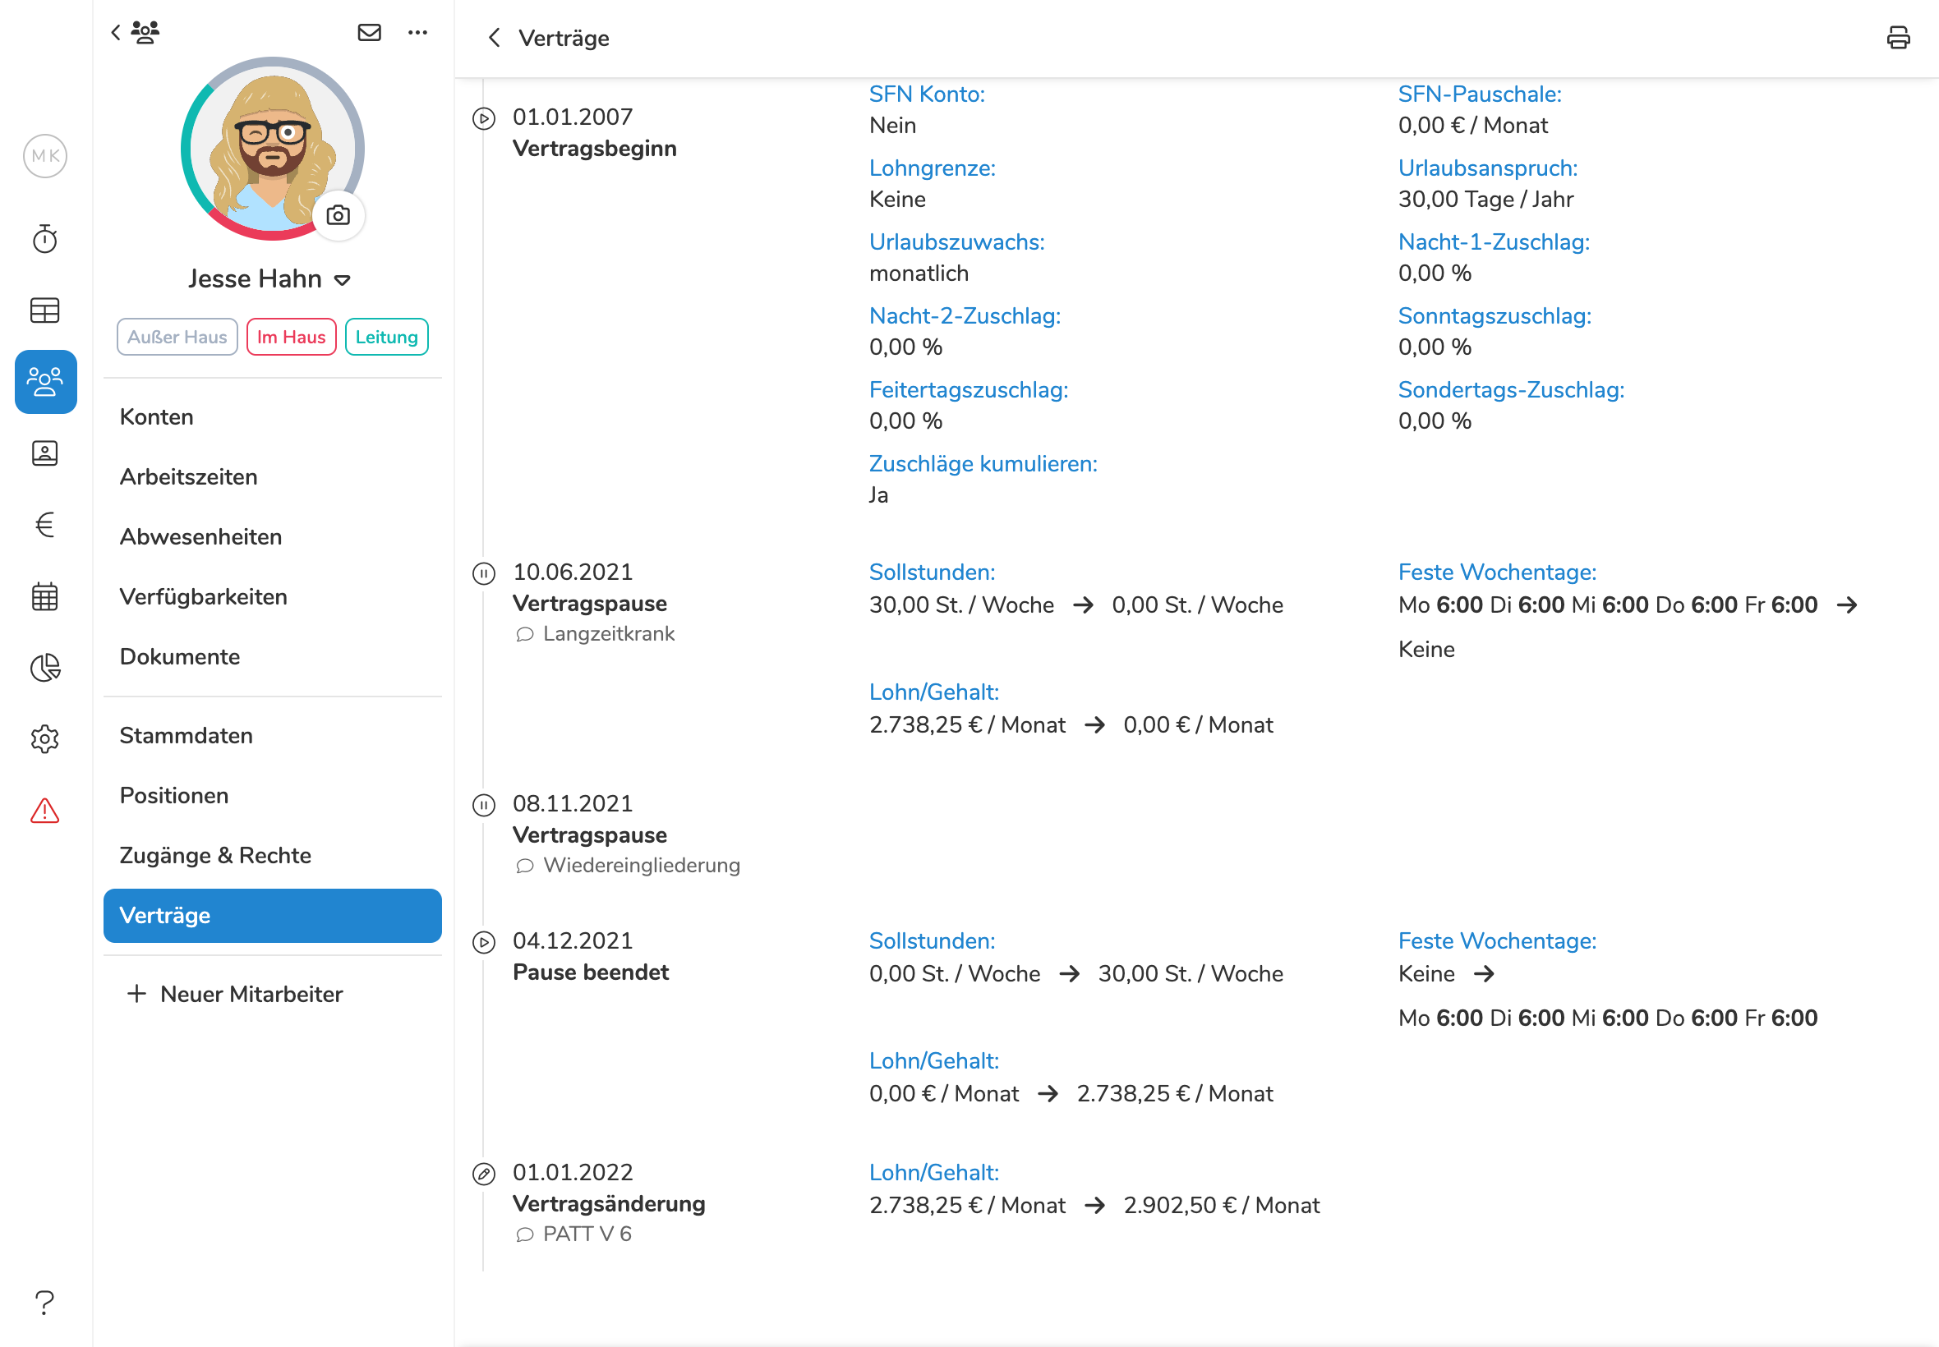This screenshot has width=1939, height=1347.
Task: Click the printer icon
Action: (1898, 38)
